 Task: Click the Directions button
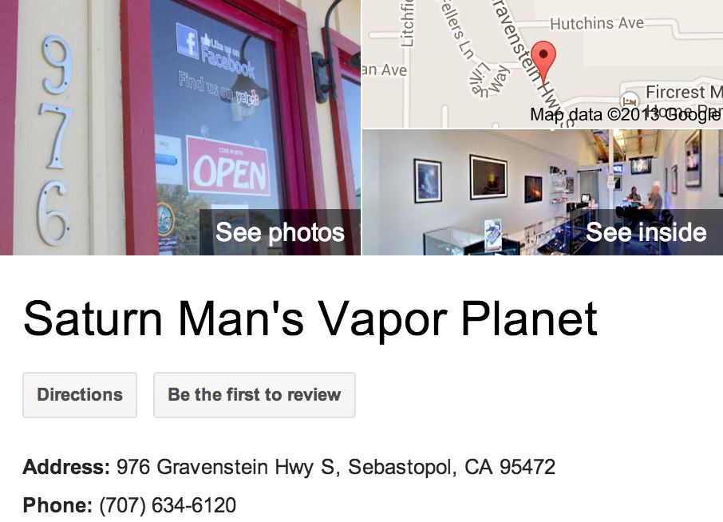(x=80, y=395)
